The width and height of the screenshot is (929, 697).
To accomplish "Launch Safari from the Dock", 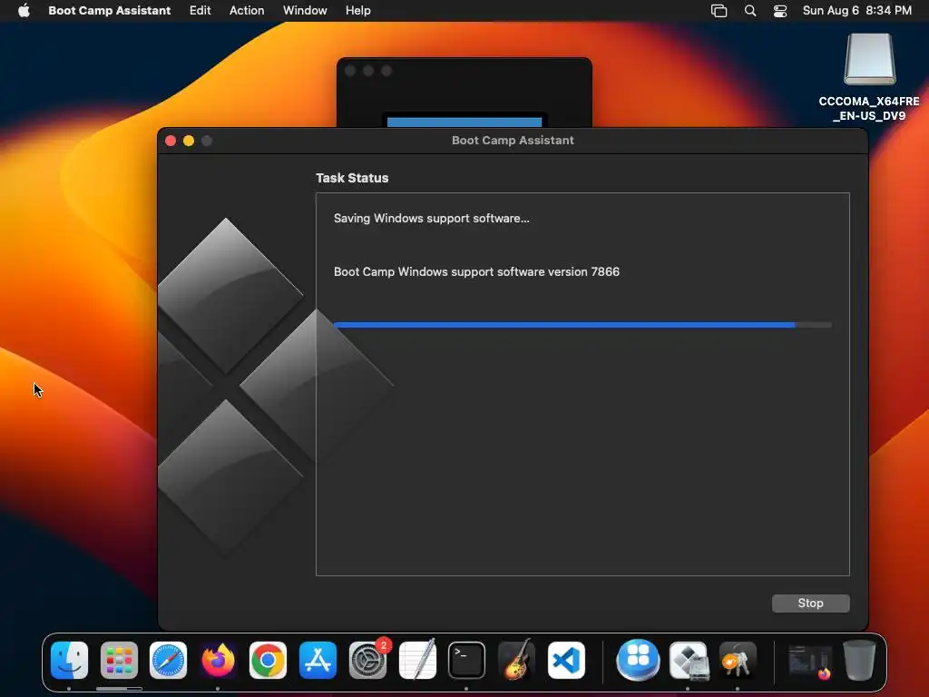I will [x=168, y=660].
